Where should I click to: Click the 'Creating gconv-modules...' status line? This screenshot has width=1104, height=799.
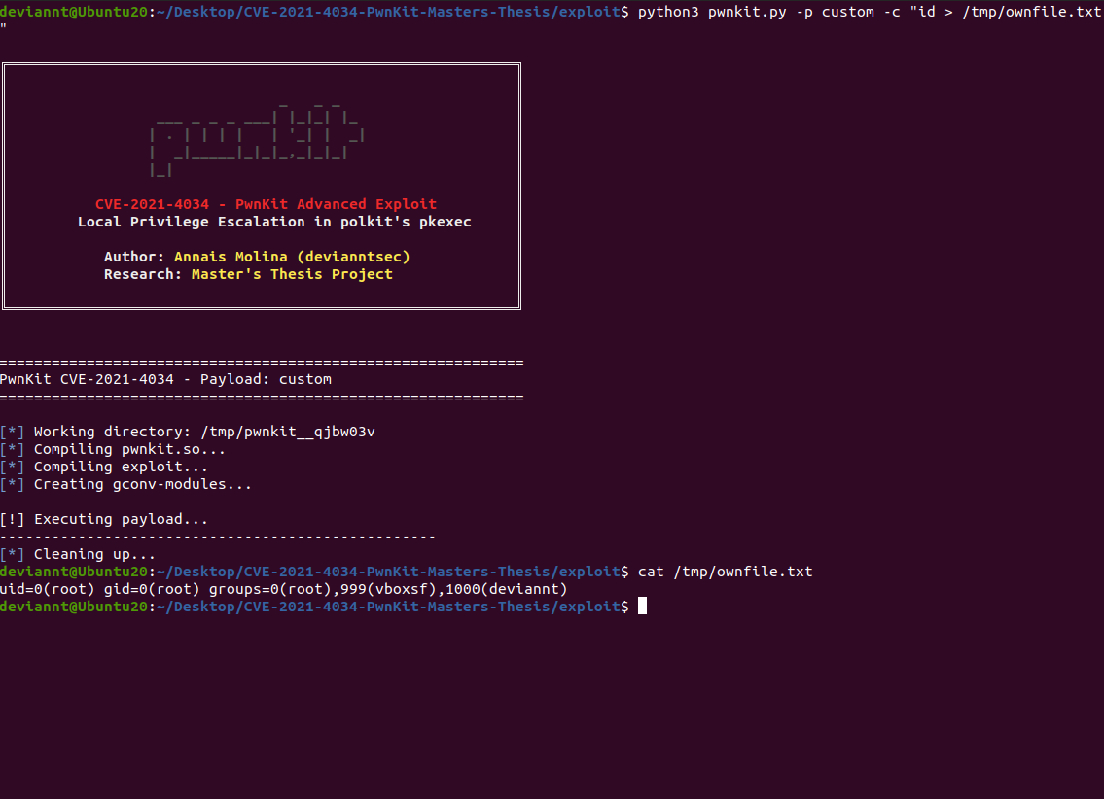[126, 485]
